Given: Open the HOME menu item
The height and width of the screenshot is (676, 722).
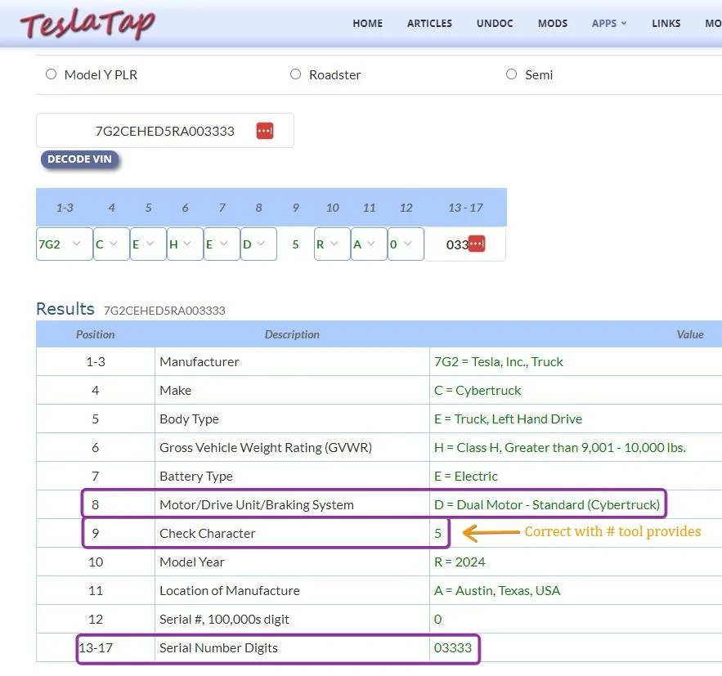Looking at the screenshot, I should pos(367,24).
